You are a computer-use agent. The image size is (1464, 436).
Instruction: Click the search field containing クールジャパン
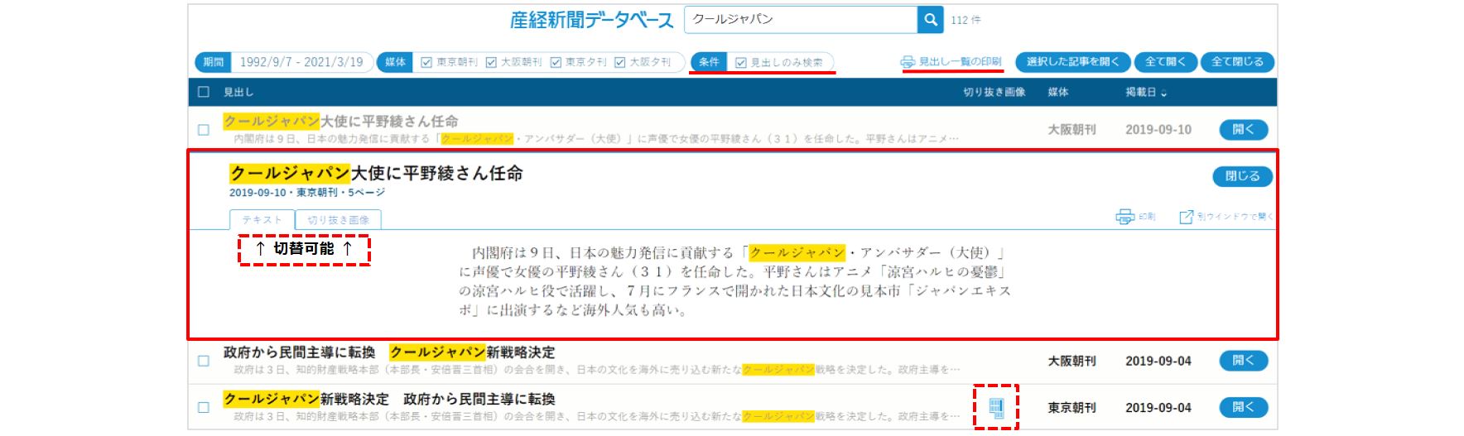[x=800, y=19]
